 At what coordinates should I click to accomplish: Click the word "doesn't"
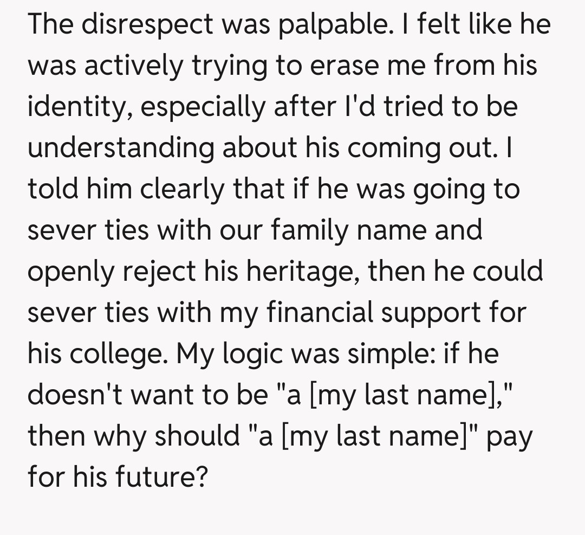click(71, 395)
